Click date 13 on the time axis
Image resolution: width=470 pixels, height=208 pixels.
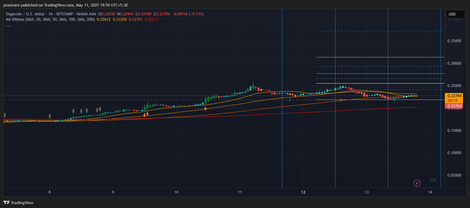click(x=367, y=192)
